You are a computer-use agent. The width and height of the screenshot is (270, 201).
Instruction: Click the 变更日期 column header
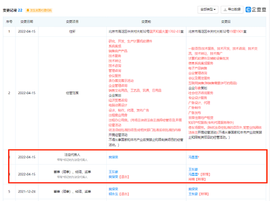[27, 22]
